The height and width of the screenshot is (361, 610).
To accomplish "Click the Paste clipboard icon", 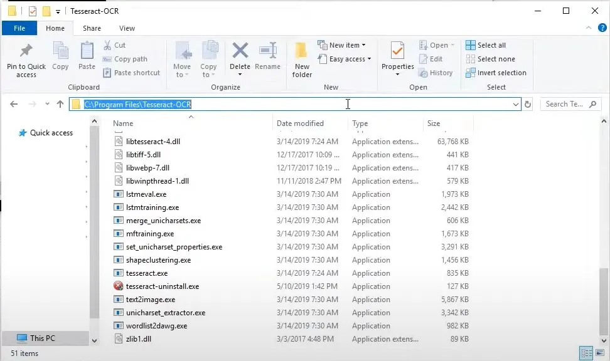I will click(x=87, y=51).
